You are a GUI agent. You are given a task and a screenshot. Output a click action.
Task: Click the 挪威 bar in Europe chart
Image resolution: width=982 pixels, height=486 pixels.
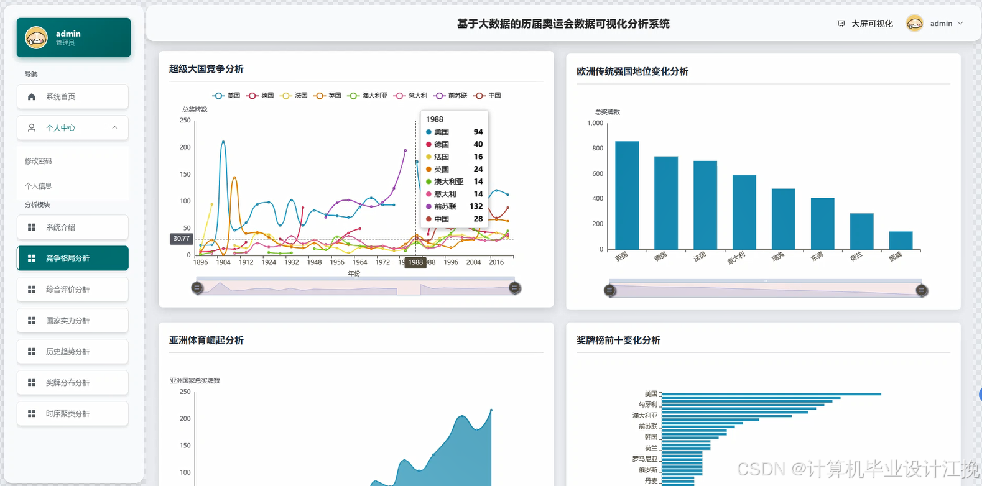click(x=901, y=241)
